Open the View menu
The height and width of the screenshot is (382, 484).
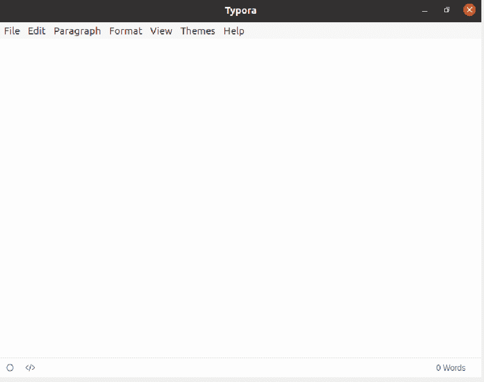(161, 31)
